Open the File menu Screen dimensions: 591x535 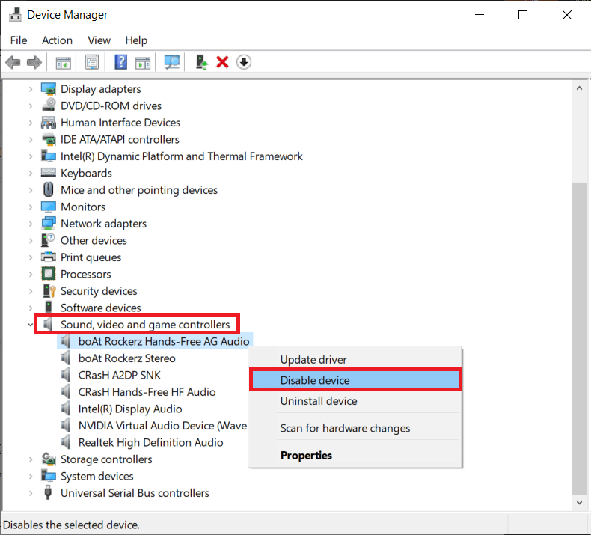[19, 40]
